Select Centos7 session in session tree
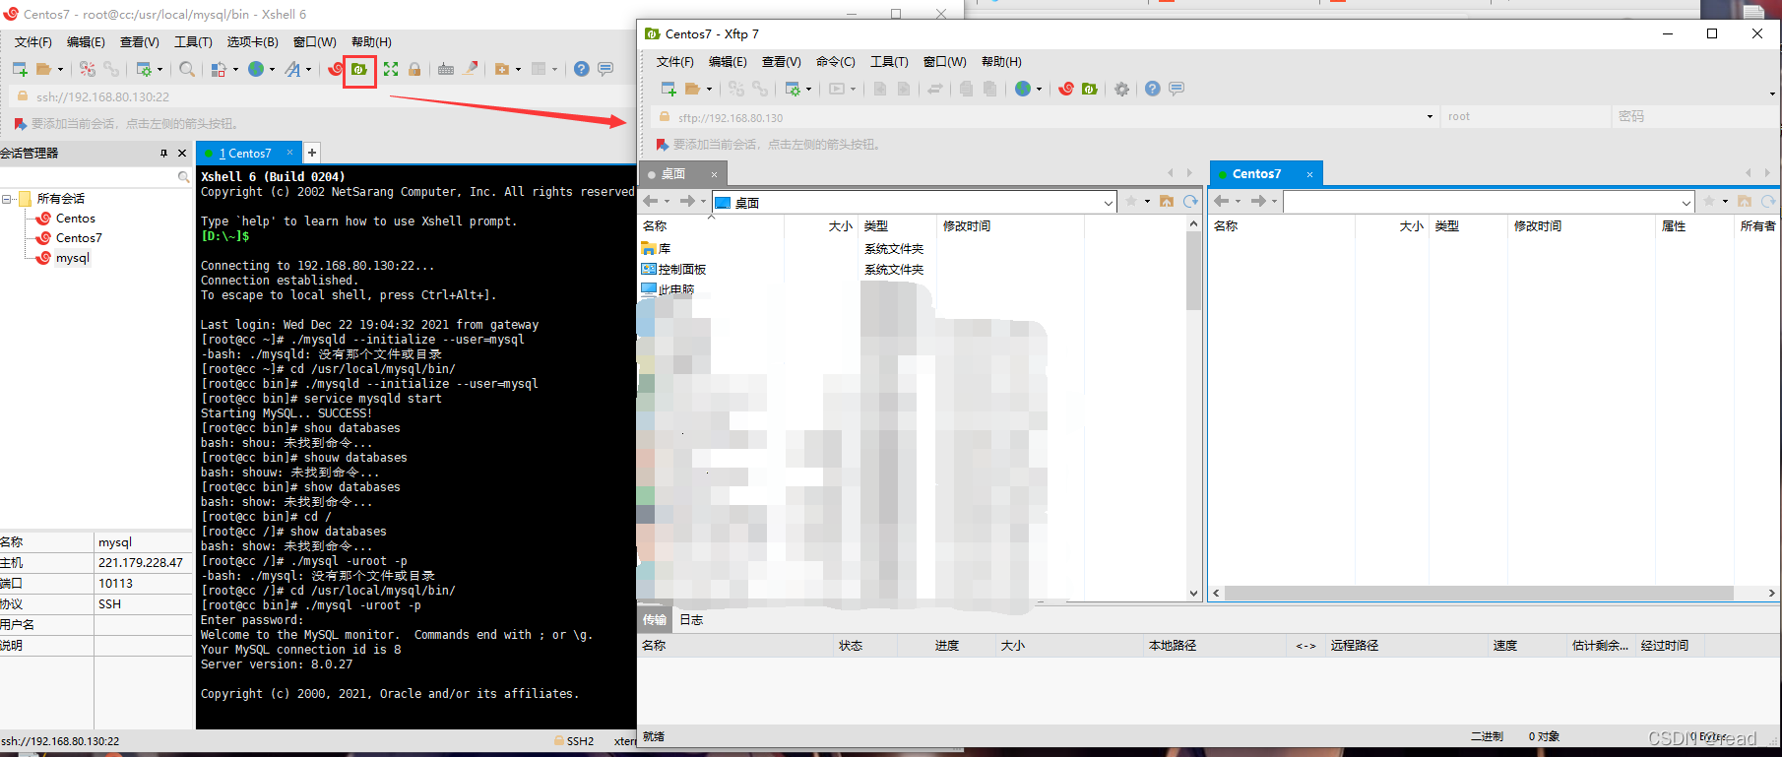 coord(79,238)
